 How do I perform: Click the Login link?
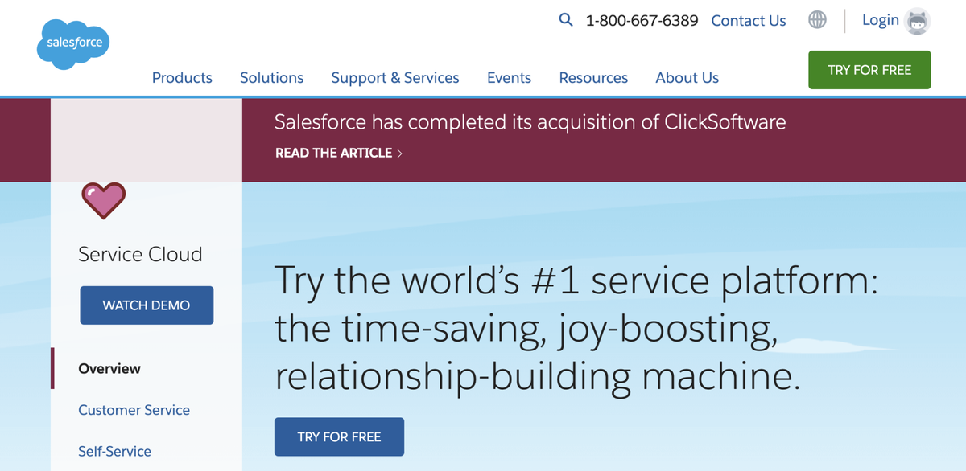coord(880,20)
